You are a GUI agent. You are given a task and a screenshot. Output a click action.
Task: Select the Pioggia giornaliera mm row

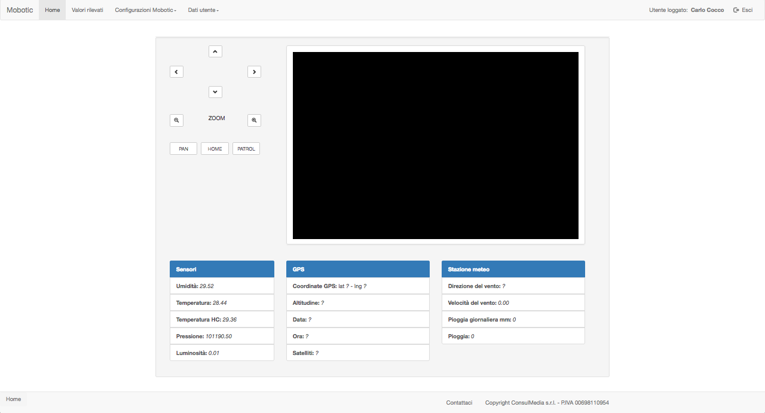pyautogui.click(x=513, y=319)
